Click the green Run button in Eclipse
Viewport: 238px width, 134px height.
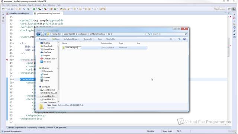coord(34,9)
